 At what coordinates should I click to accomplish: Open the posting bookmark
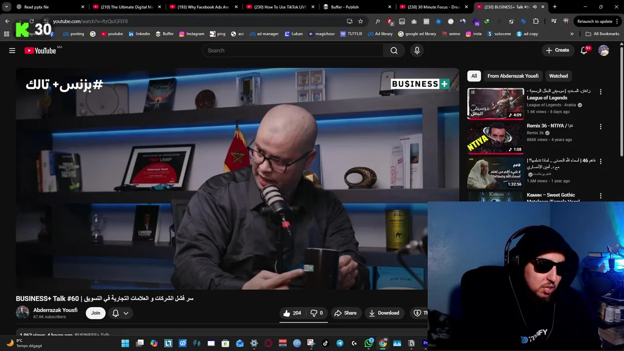click(x=73, y=34)
